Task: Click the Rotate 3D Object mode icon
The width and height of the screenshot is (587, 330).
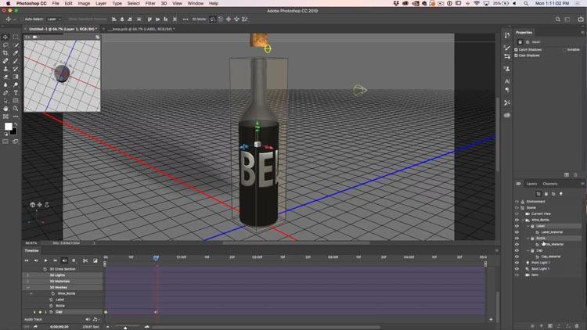Action: click(213, 19)
